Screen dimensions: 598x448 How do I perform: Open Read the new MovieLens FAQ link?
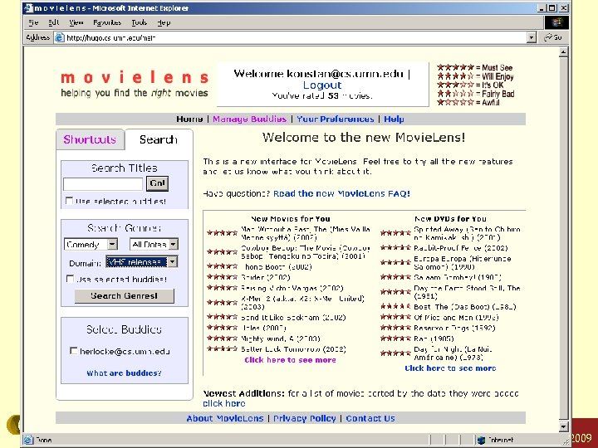[x=341, y=193]
